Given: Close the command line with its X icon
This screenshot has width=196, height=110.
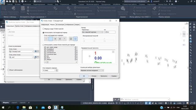Looking at the screenshot, I should click(x=115, y=100).
